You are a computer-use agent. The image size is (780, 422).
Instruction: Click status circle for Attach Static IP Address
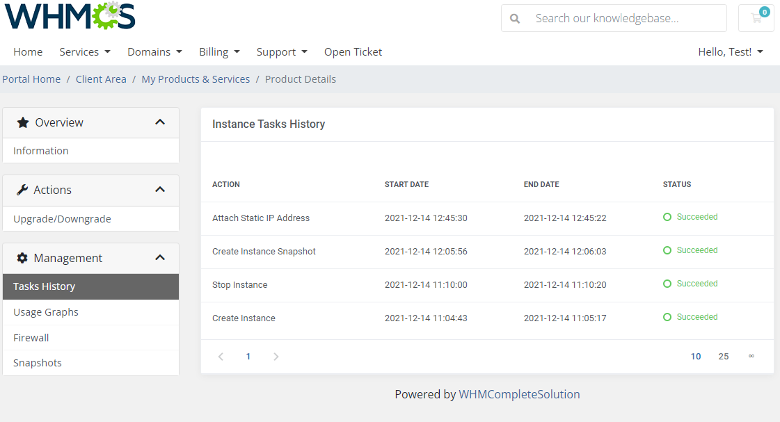tap(667, 217)
